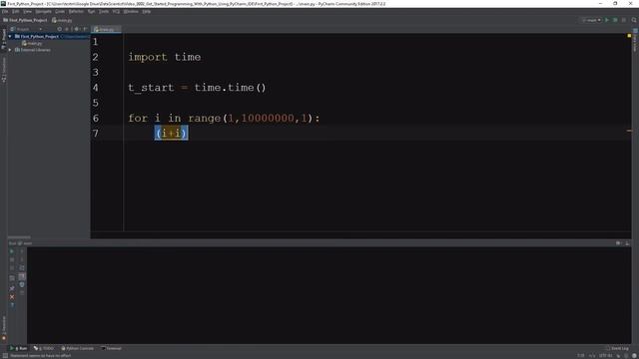The width and height of the screenshot is (639, 359).
Task: Hide the Run tool window
Action: [x=627, y=243]
